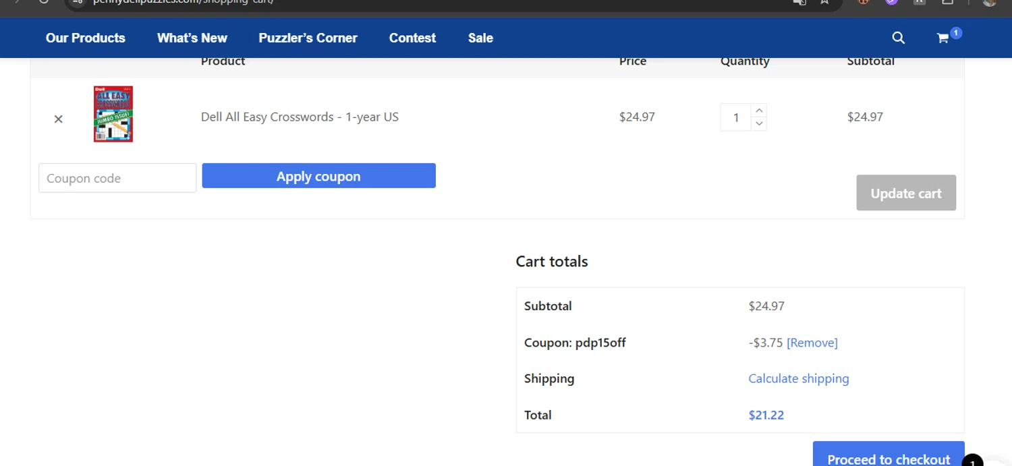This screenshot has width=1012, height=466.
Task: Select the -$3.75 coupon discount value
Action: (766, 343)
